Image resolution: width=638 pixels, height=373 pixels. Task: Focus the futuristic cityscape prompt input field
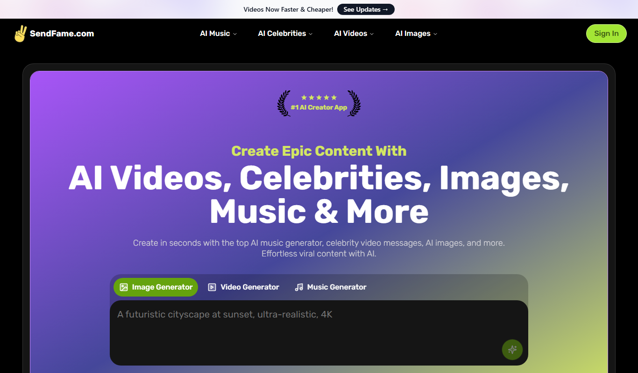click(x=319, y=333)
